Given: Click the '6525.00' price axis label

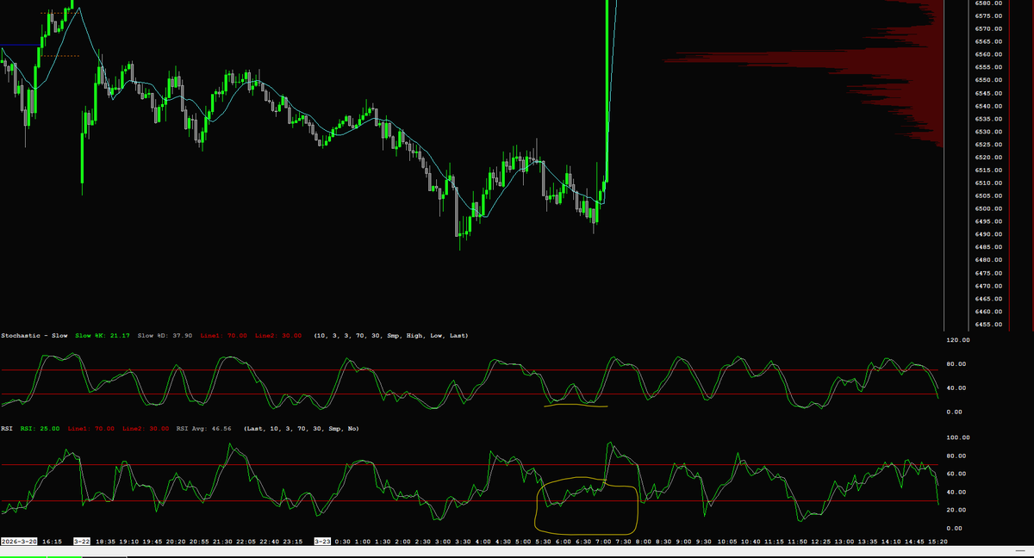Looking at the screenshot, I should point(987,145).
